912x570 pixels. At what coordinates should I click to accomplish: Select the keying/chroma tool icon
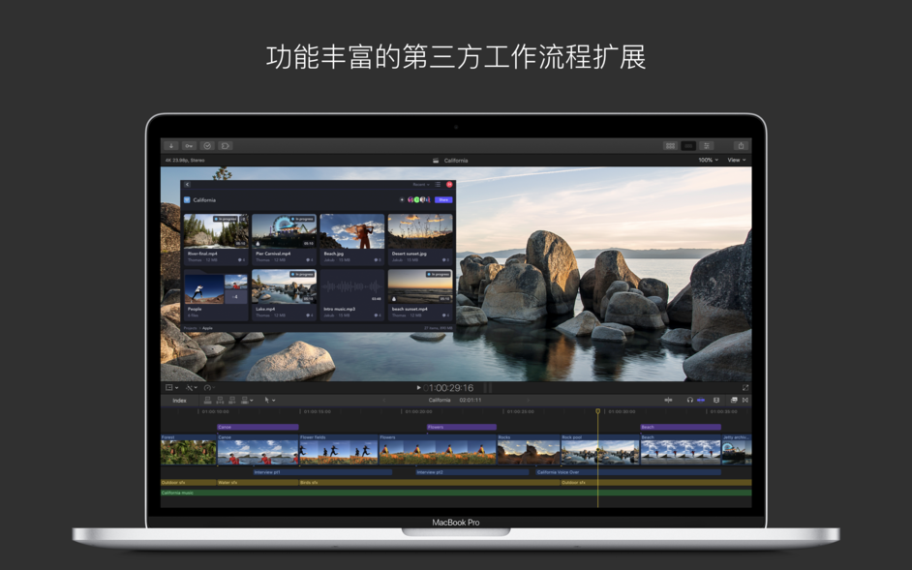[190, 143]
